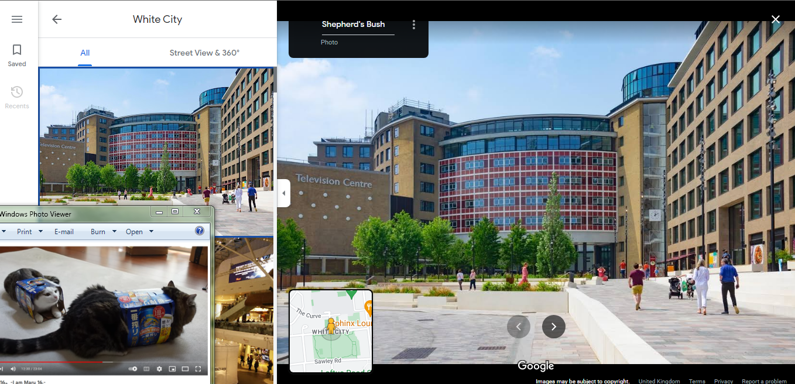Show the previous photo
The image size is (795, 384).
[x=519, y=327]
